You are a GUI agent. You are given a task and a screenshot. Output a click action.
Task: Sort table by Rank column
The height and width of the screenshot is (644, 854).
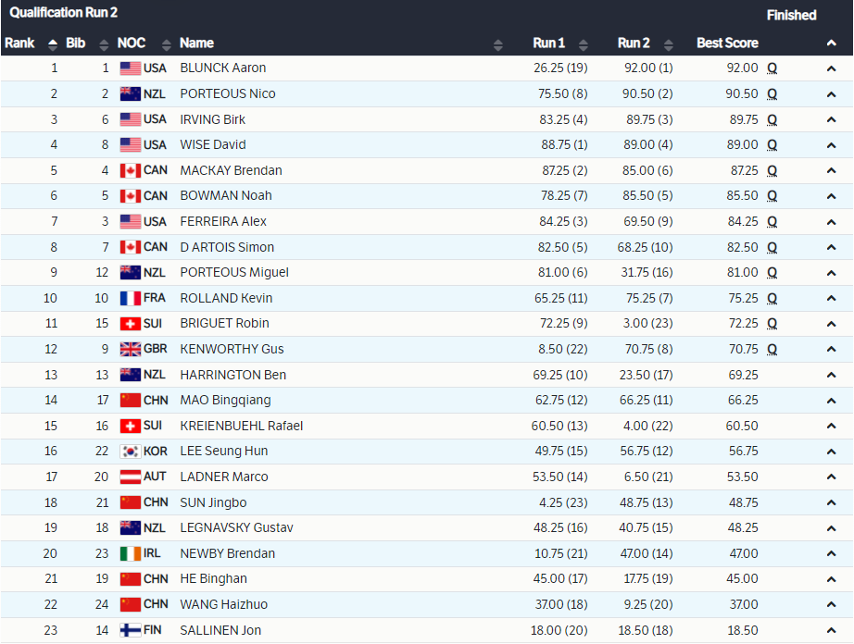pyautogui.click(x=53, y=43)
